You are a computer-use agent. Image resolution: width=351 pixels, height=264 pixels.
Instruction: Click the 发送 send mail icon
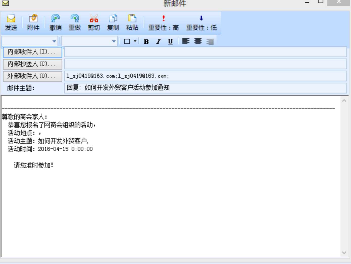(x=11, y=22)
